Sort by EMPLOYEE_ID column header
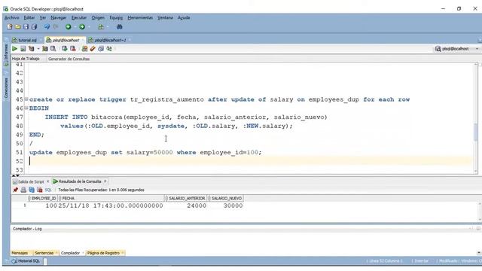 point(44,199)
